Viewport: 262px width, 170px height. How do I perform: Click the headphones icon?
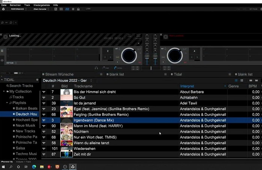[96, 68]
